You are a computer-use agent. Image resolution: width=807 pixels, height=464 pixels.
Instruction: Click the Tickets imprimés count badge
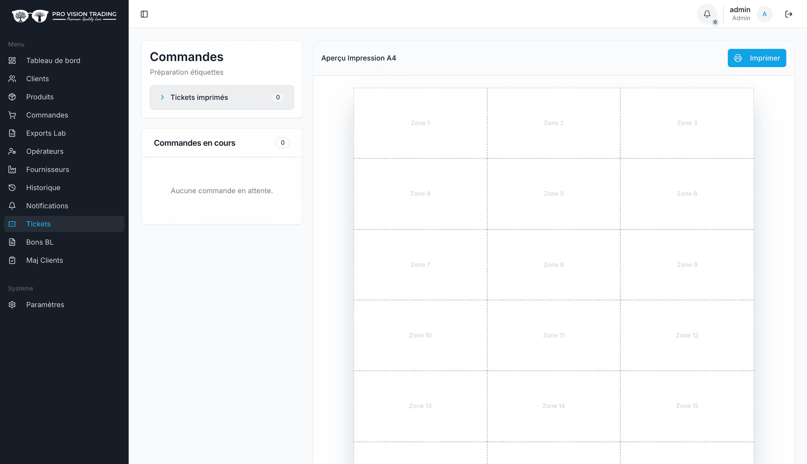(278, 97)
